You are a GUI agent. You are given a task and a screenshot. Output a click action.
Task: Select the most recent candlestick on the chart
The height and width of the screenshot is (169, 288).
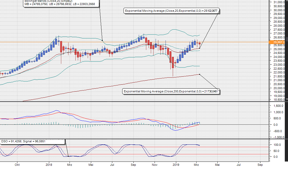[x=200, y=44]
